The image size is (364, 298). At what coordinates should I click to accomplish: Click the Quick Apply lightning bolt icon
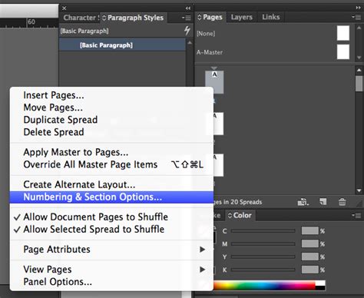point(187,31)
